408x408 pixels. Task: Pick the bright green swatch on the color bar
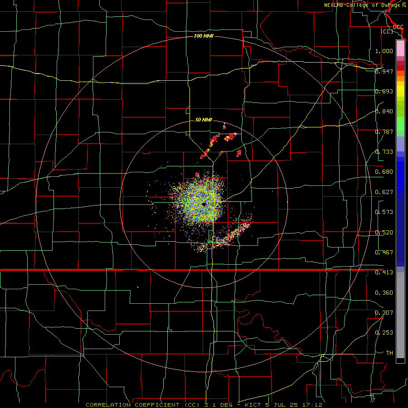click(400, 124)
